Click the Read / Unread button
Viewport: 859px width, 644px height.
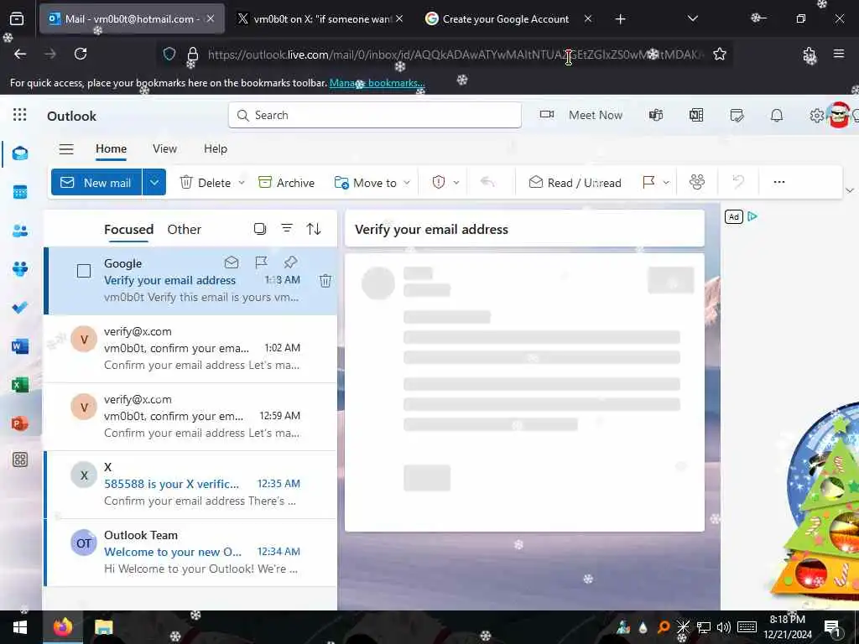(x=575, y=183)
